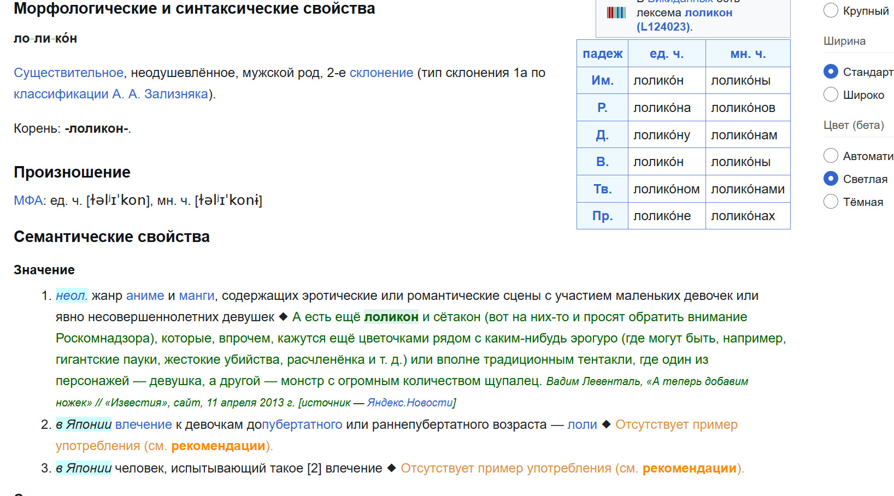Viewport: 894px width, 496px height.
Task: Select the Светлая color theme
Action: tap(831, 179)
